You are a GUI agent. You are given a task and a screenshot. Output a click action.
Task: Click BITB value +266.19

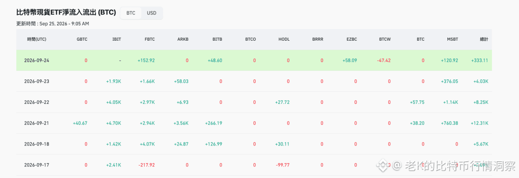click(213, 123)
